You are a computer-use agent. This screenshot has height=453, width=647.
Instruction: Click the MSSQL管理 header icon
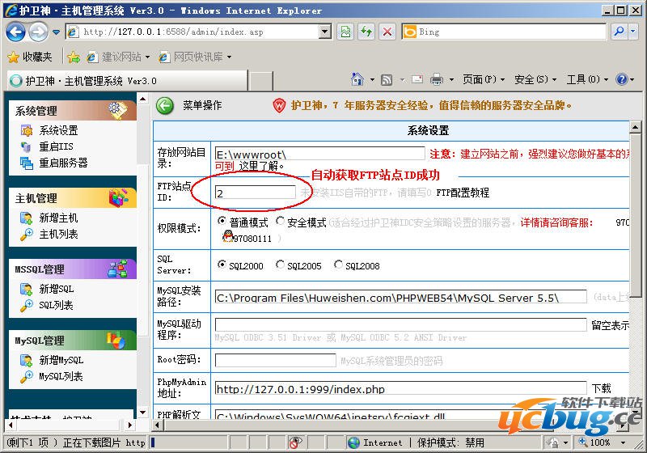117,269
